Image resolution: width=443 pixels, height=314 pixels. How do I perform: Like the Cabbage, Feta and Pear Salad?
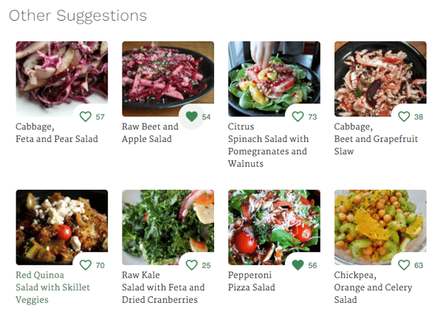[x=85, y=117]
